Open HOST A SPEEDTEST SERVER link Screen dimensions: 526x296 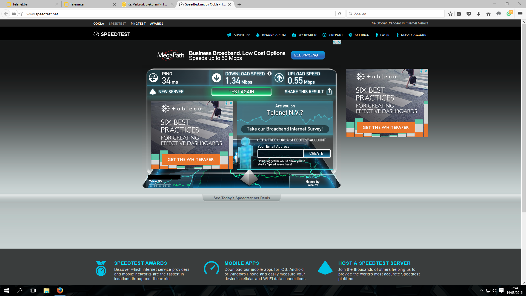tap(374, 263)
